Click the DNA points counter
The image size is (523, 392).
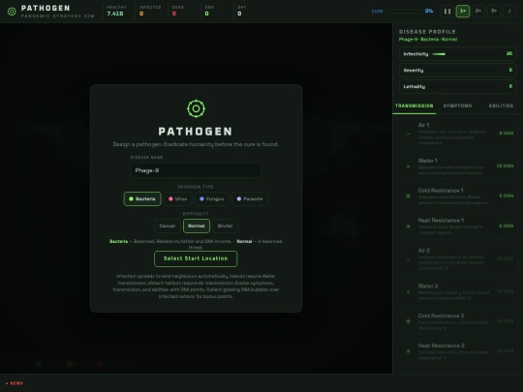pyautogui.click(x=209, y=11)
